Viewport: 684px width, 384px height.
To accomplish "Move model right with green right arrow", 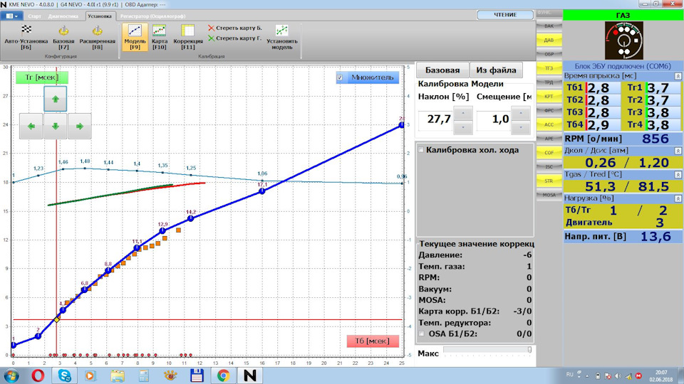I will coord(79,127).
